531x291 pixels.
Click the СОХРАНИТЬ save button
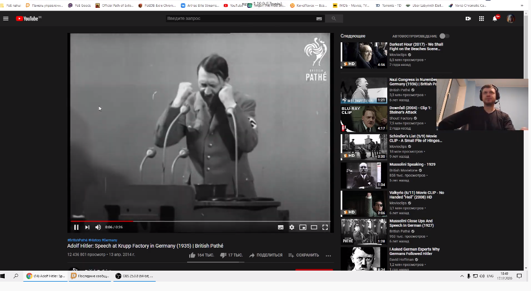click(x=304, y=255)
